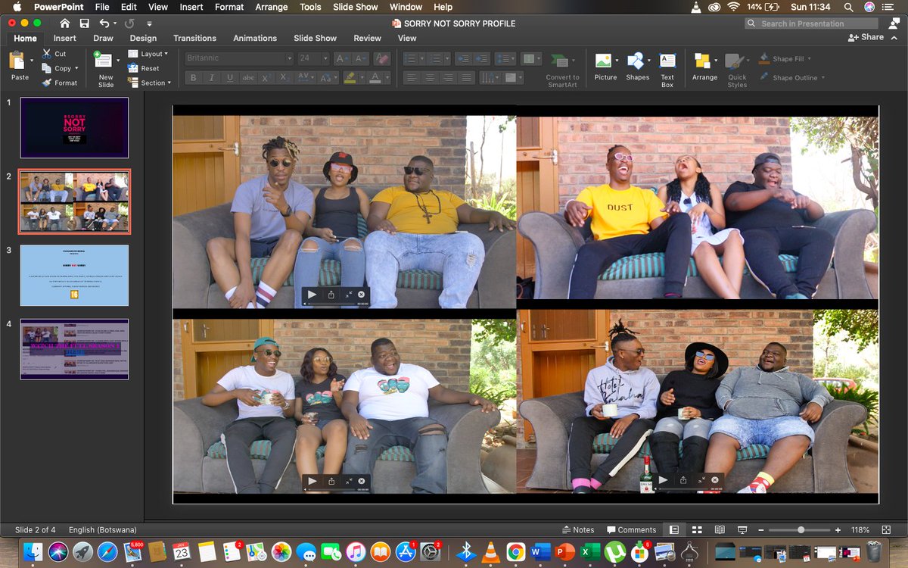Select the Format painter brush

pos(47,83)
